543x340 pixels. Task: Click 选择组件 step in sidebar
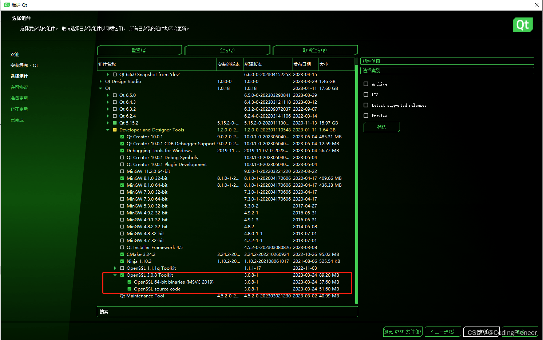(x=19, y=76)
